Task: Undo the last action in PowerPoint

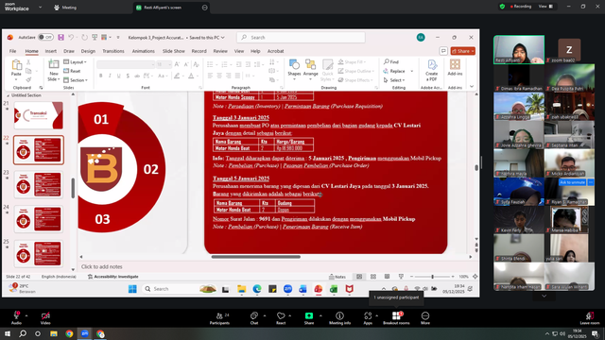Action: pyautogui.click(x=71, y=38)
